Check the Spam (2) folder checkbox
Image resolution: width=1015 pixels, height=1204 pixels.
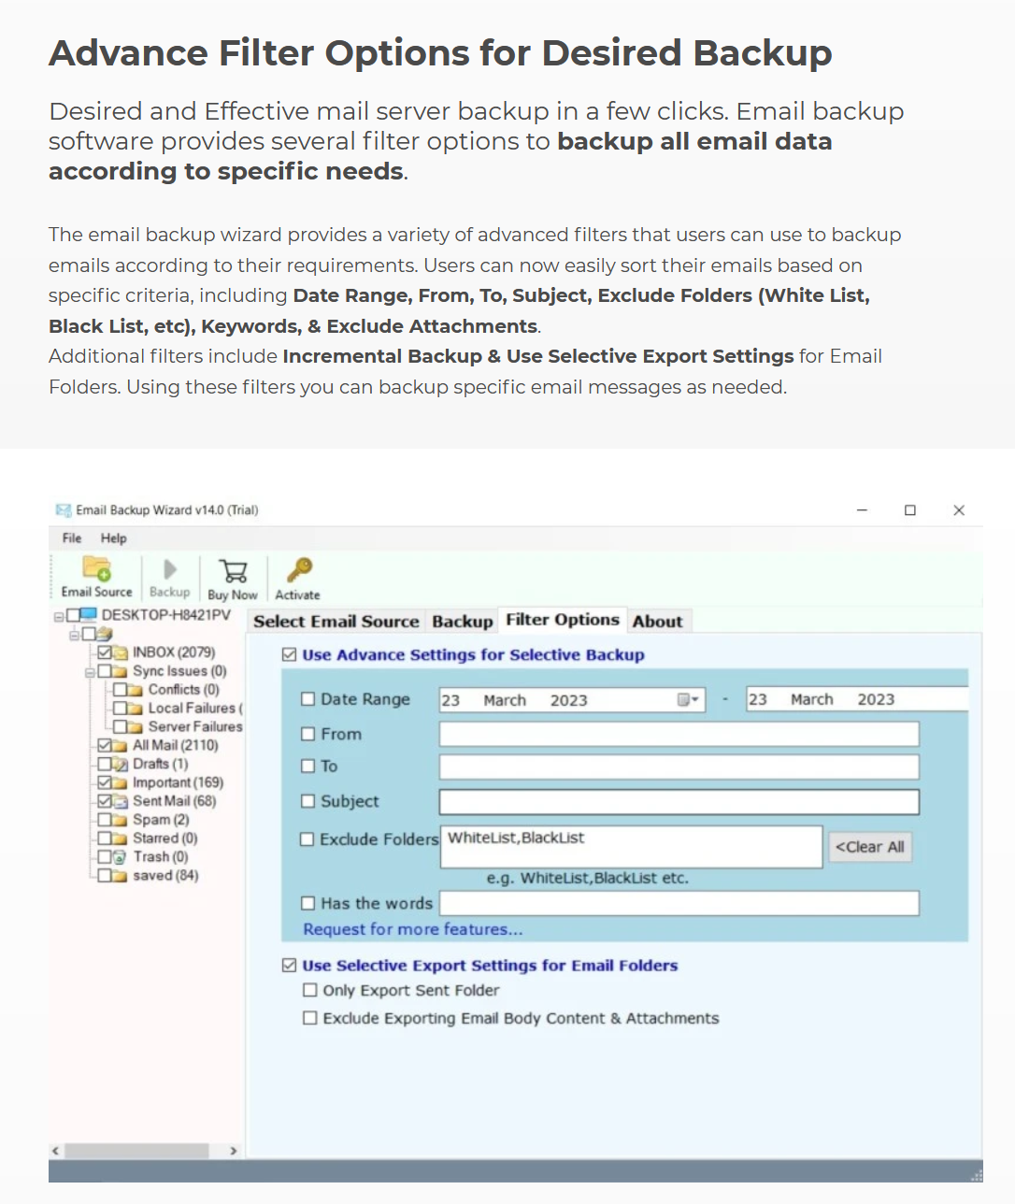pos(105,821)
